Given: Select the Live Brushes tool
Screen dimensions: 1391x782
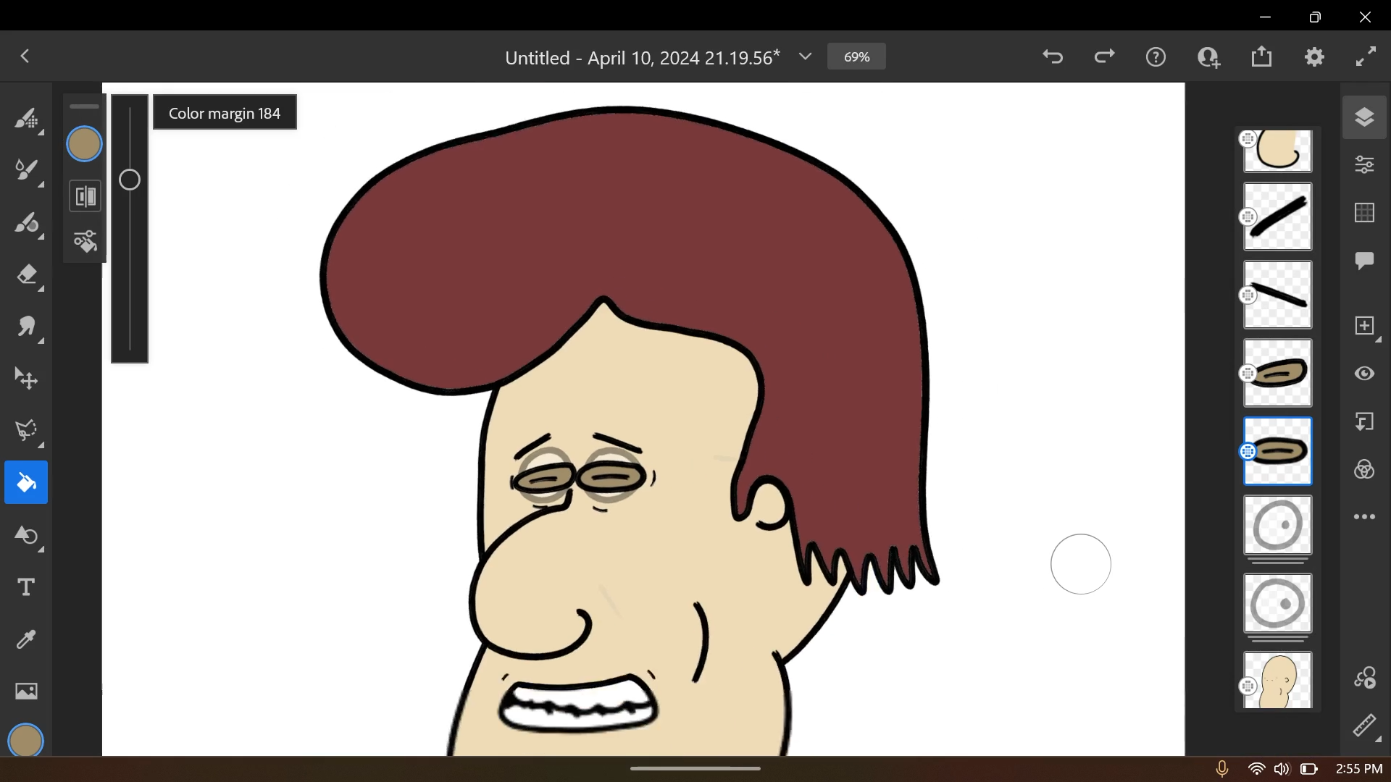Looking at the screenshot, I should coord(28,170).
